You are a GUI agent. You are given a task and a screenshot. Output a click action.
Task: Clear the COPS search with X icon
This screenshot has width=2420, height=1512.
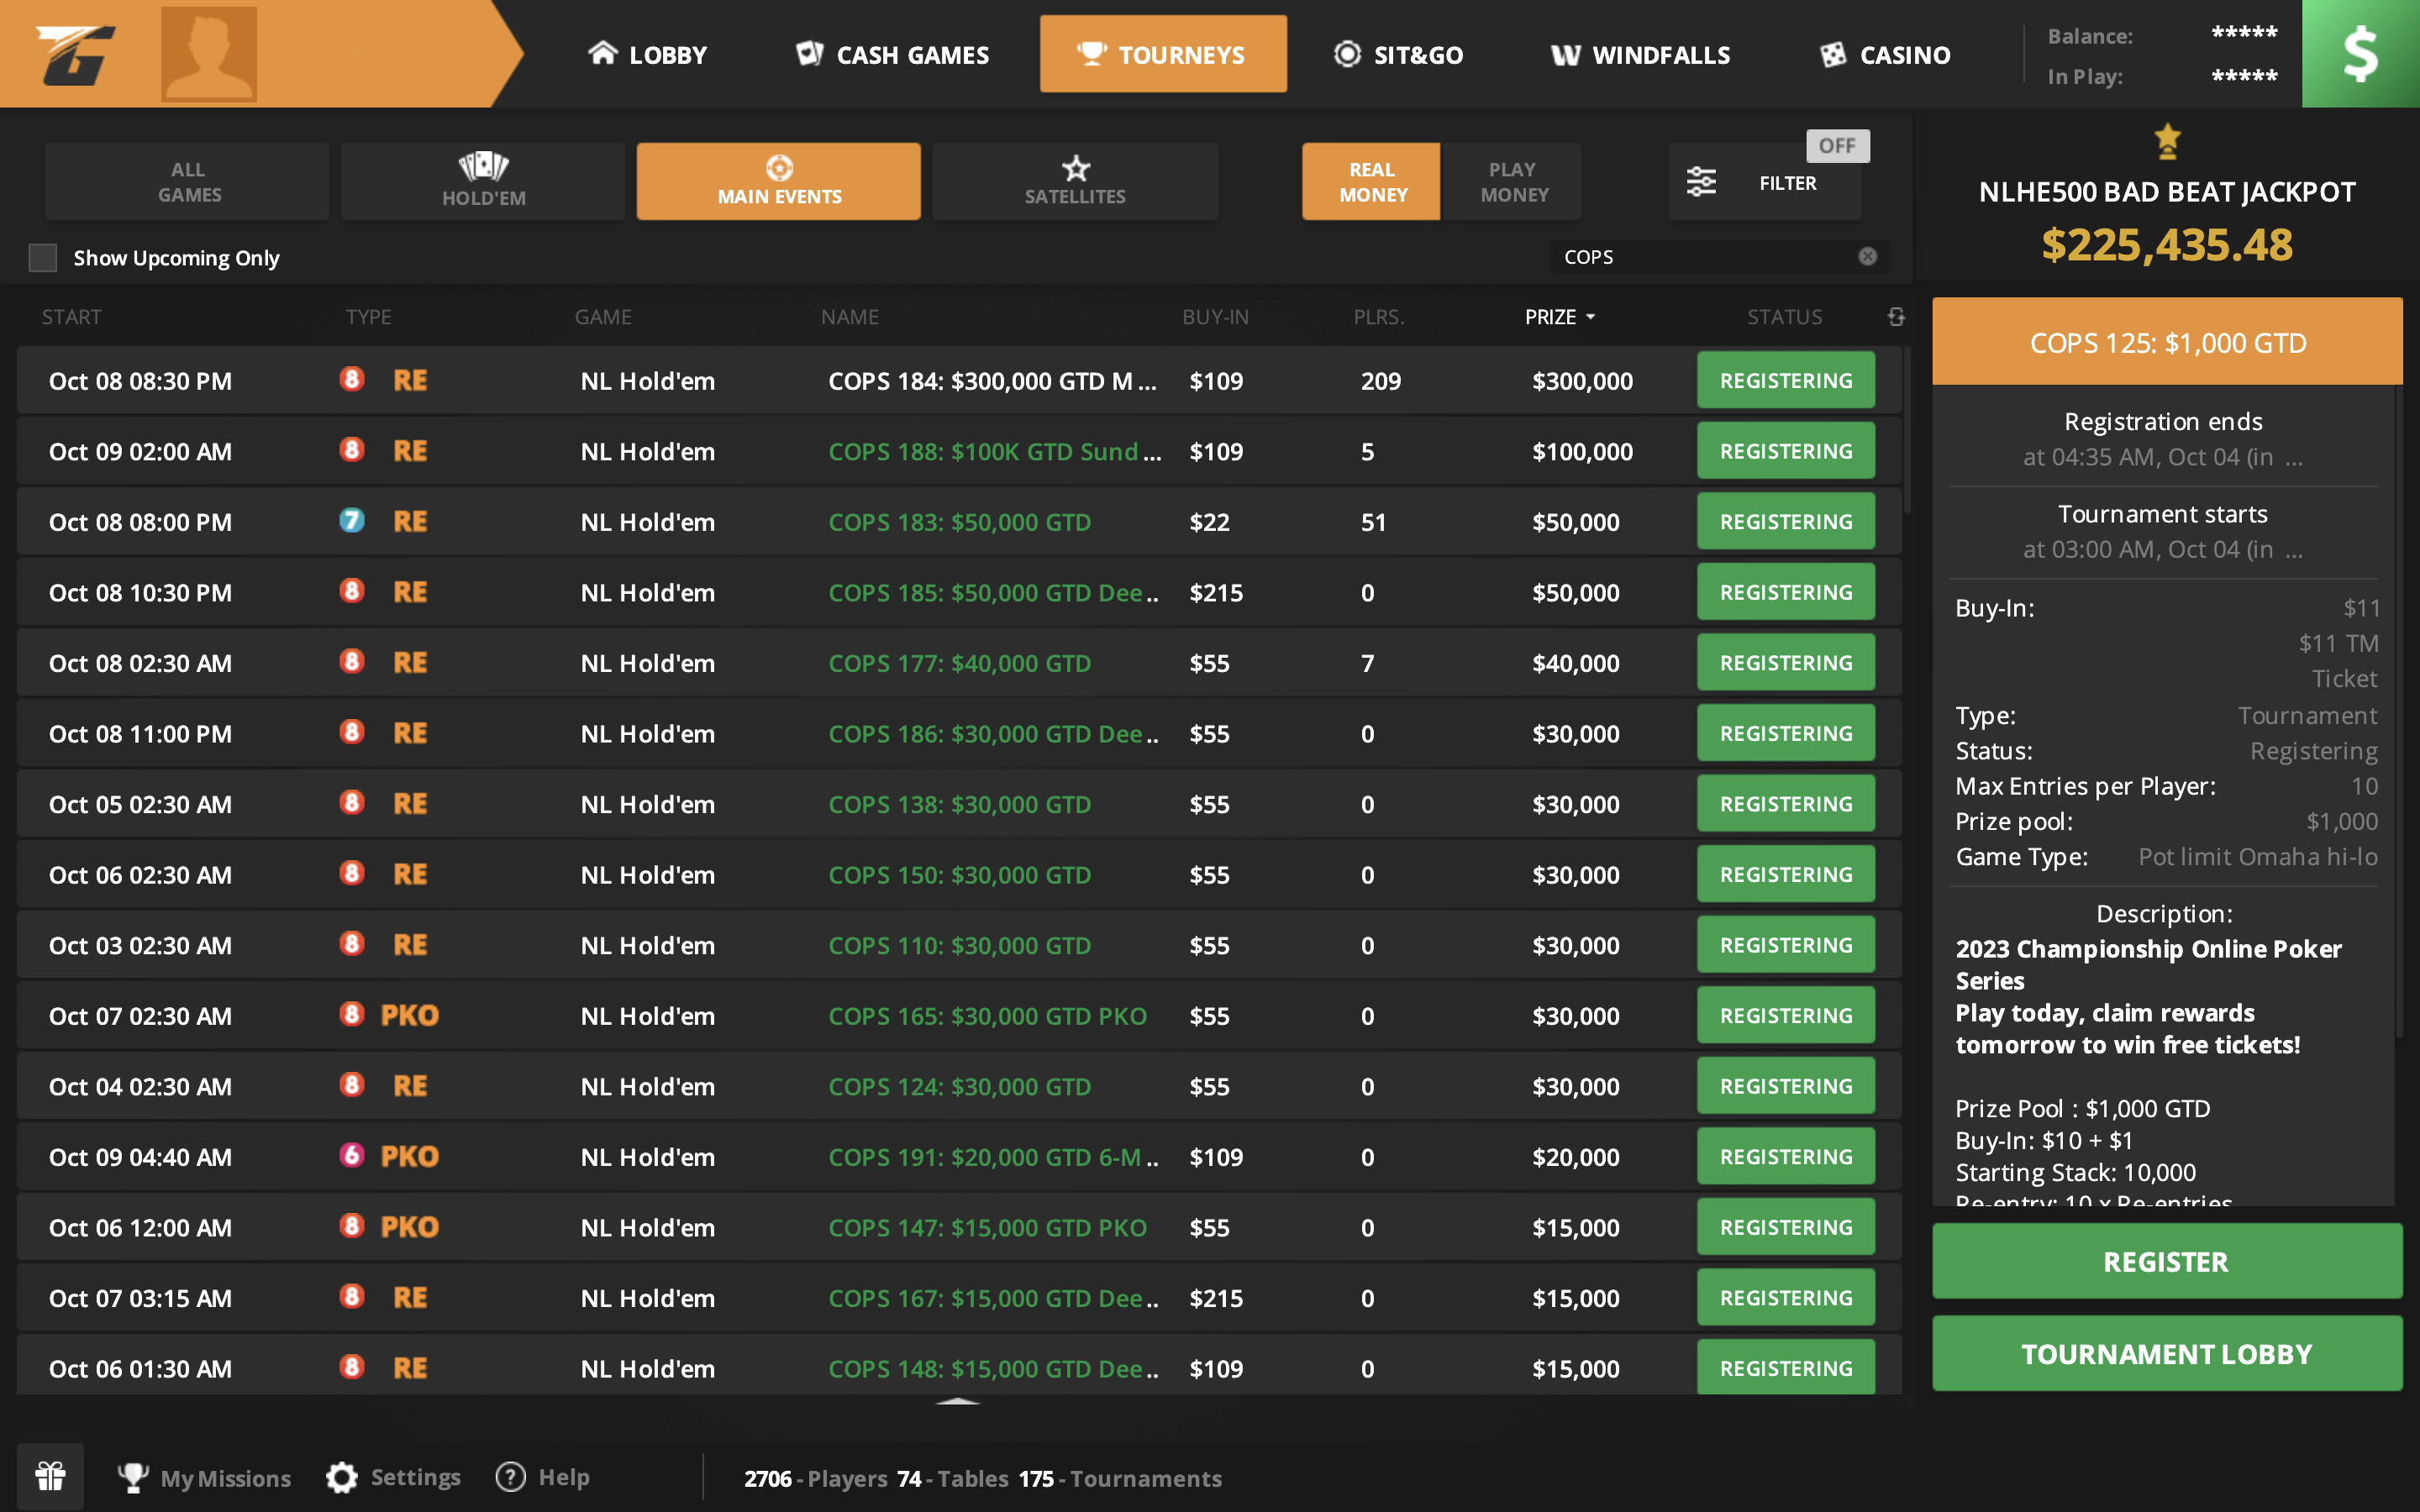[x=1867, y=257]
